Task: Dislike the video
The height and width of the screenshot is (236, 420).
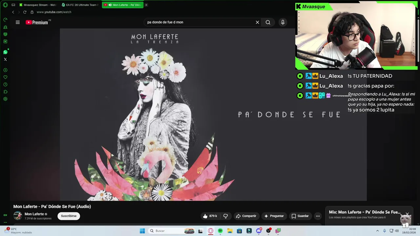Action: tap(225, 216)
